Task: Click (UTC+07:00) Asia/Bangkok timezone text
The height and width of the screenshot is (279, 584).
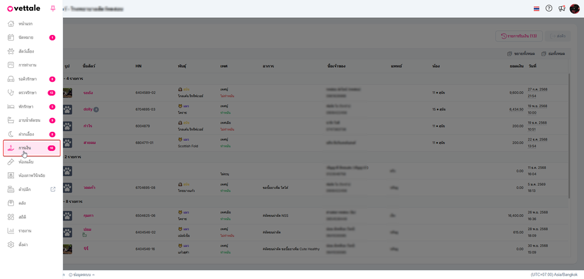Action: pos(555,275)
